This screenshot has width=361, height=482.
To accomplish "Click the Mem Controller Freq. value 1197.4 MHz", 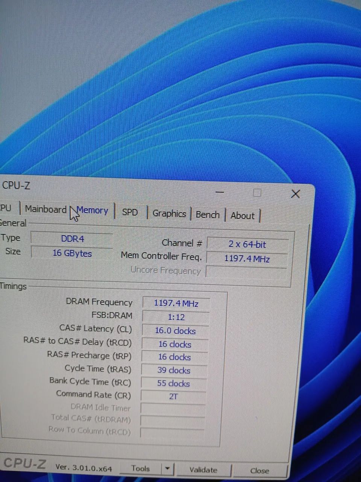I will coord(247,258).
